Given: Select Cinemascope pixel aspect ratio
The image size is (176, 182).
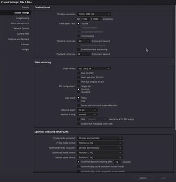Looking at the screenshot, I should [x=78, y=36].
